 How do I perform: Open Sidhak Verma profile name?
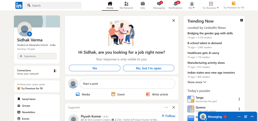(x=30, y=40)
